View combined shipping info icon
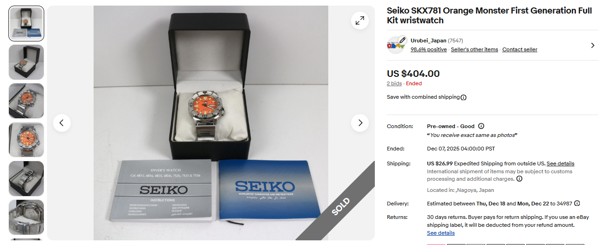The width and height of the screenshot is (603, 245). (463, 97)
